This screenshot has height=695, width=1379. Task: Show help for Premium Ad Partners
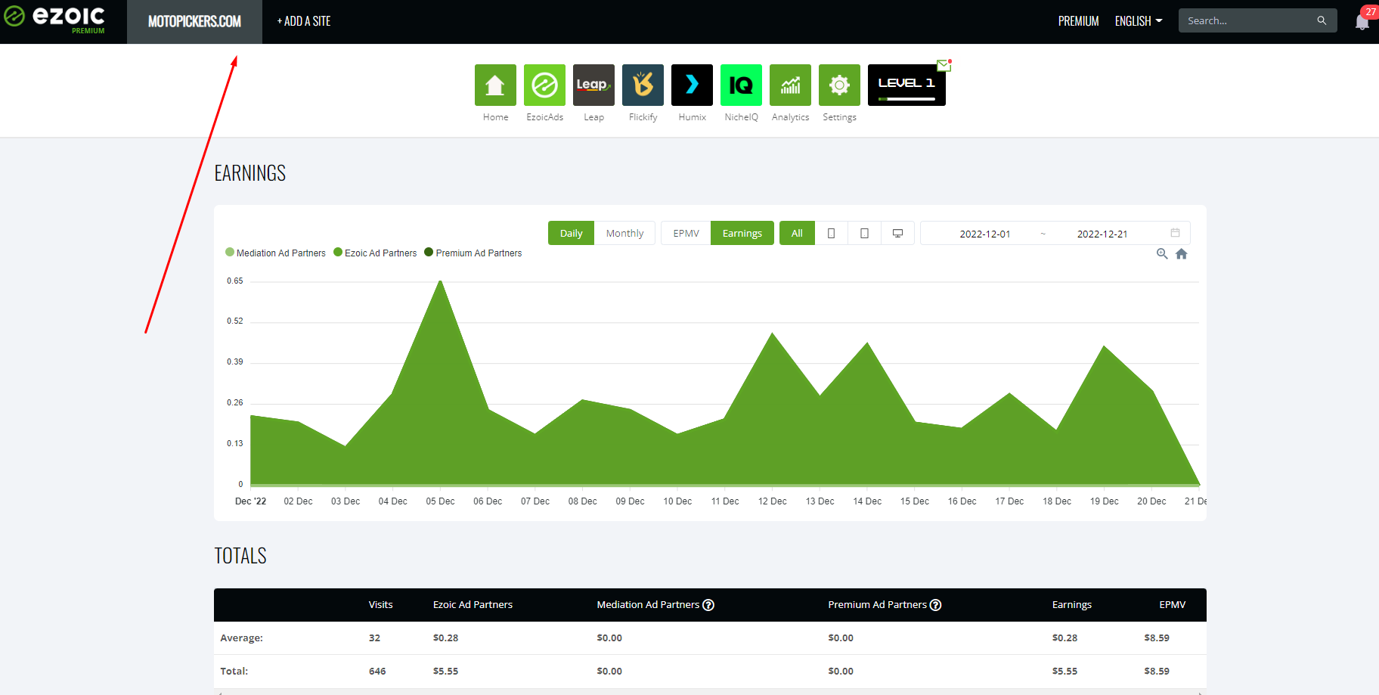pyautogui.click(x=935, y=605)
